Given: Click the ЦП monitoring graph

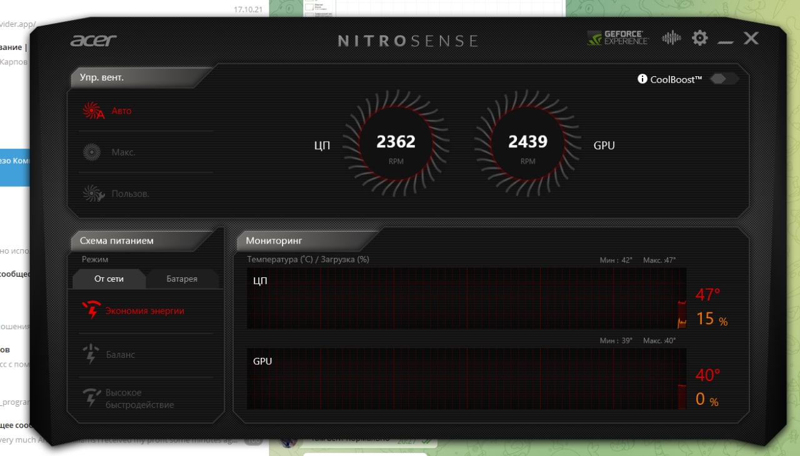Looking at the screenshot, I should [467, 298].
